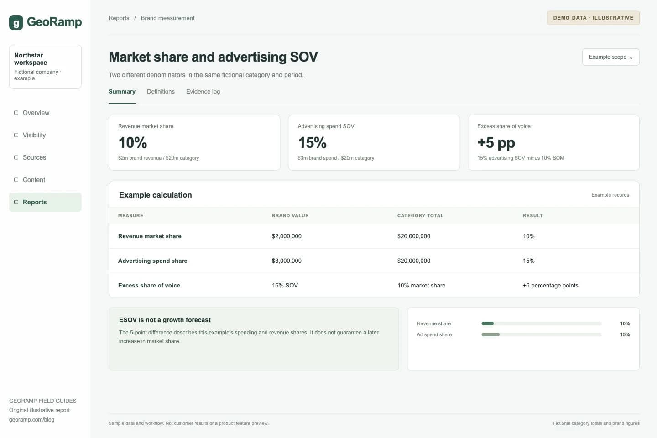657x438 pixels.
Task: Open the georamp.com/blog link
Action: (31, 420)
